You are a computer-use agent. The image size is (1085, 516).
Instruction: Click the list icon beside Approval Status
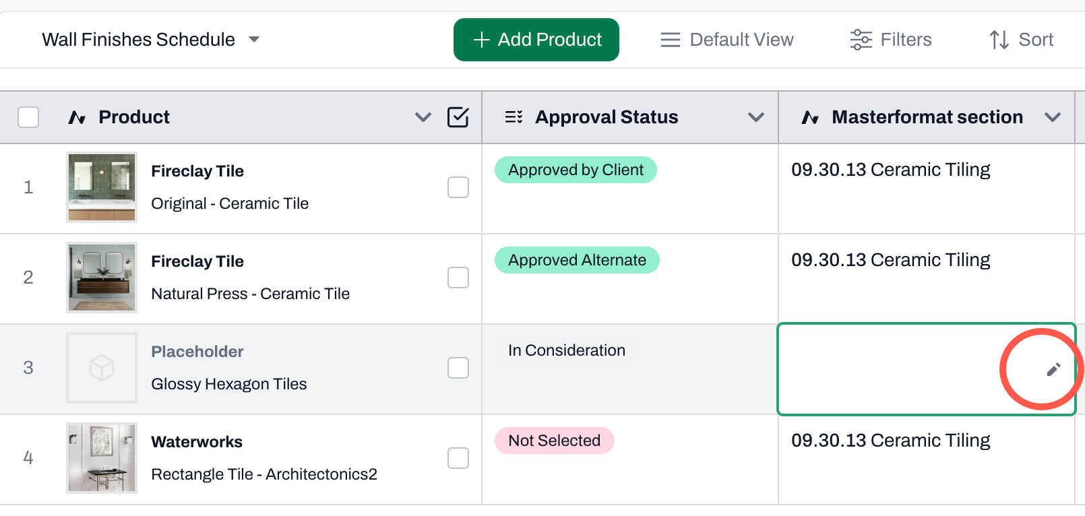514,117
